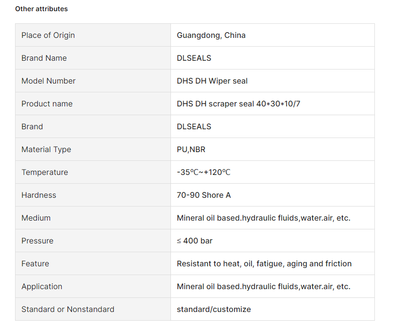Click the DHS DH scraper seal 40*30*10/7 value
This screenshot has width=405, height=329.
[238, 104]
